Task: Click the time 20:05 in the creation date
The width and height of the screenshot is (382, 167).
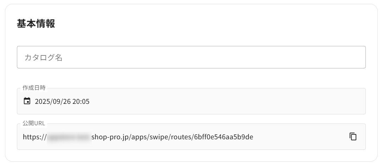Action: click(x=81, y=102)
